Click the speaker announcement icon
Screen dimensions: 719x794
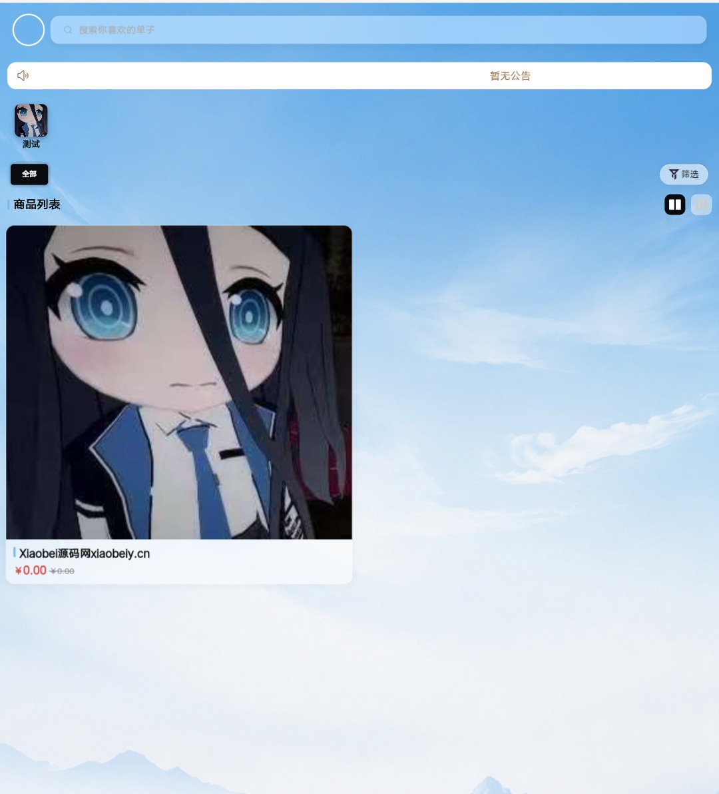pos(23,75)
